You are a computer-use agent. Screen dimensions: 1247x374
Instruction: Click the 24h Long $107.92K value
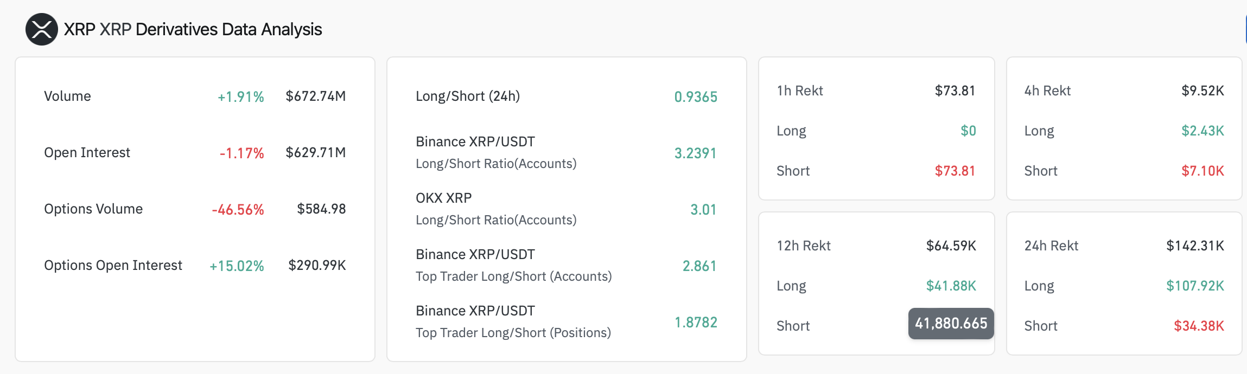[1201, 286]
